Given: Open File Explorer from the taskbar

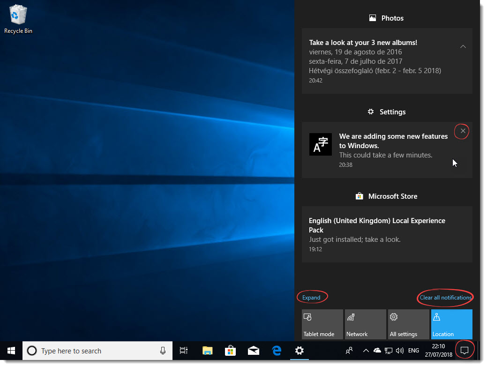Looking at the screenshot, I should 207,351.
